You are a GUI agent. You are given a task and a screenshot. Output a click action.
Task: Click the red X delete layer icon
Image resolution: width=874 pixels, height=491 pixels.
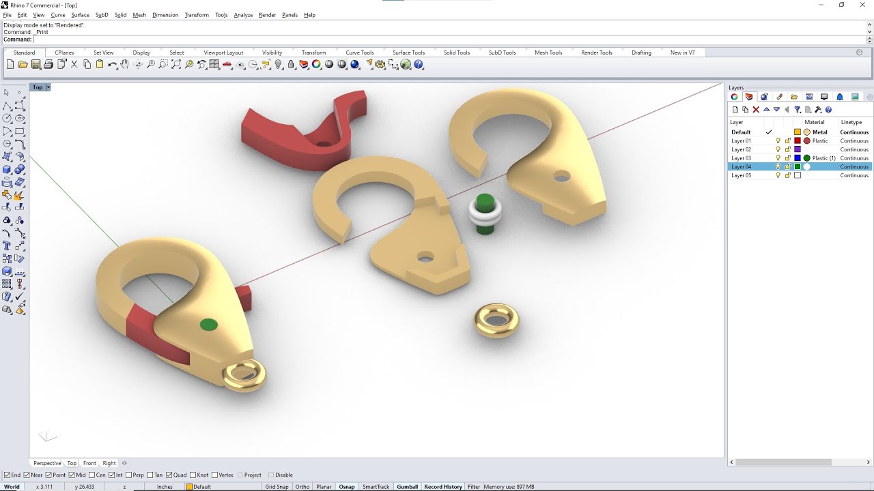coord(756,110)
